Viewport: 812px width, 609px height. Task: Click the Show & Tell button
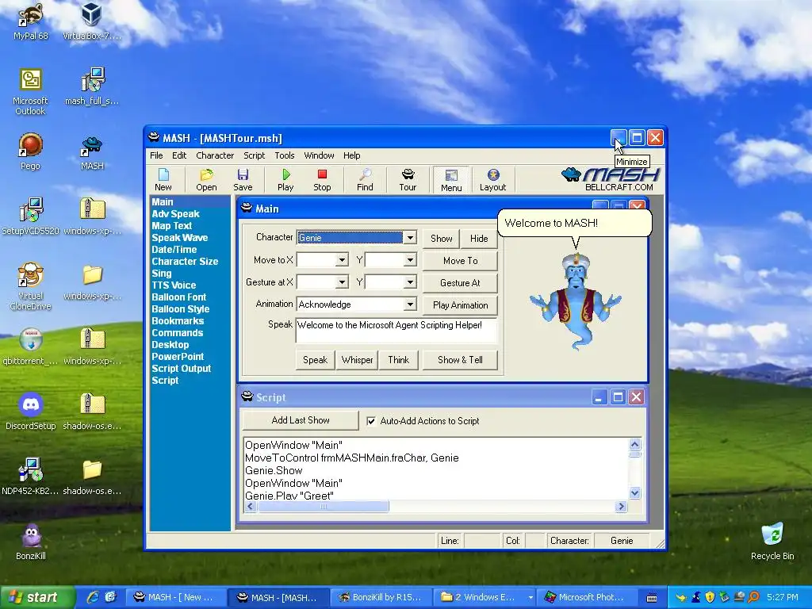coord(461,360)
